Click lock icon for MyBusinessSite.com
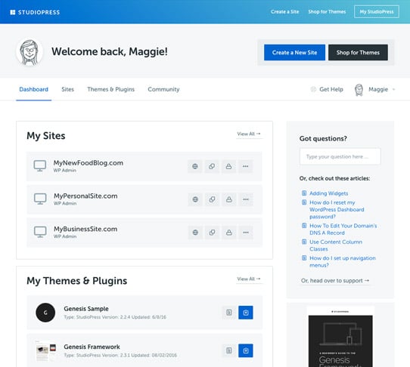The image size is (410, 367). coord(229,233)
